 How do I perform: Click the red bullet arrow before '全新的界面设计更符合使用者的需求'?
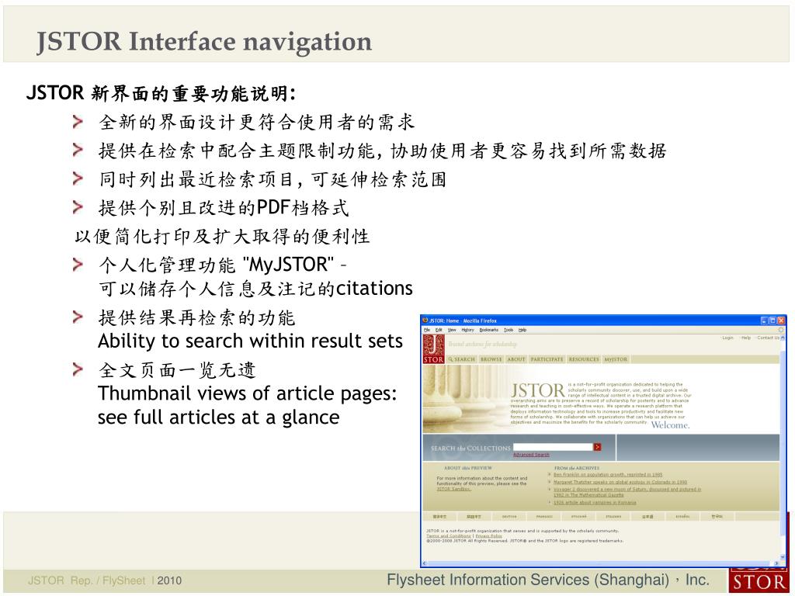coord(78,122)
